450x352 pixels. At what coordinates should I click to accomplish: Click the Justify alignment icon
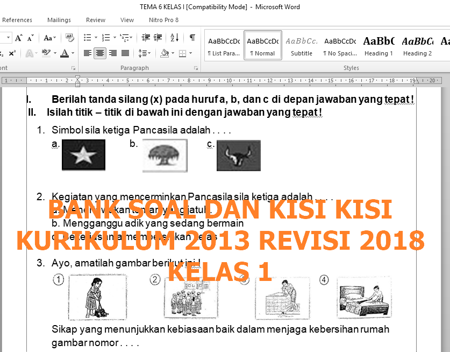click(126, 52)
